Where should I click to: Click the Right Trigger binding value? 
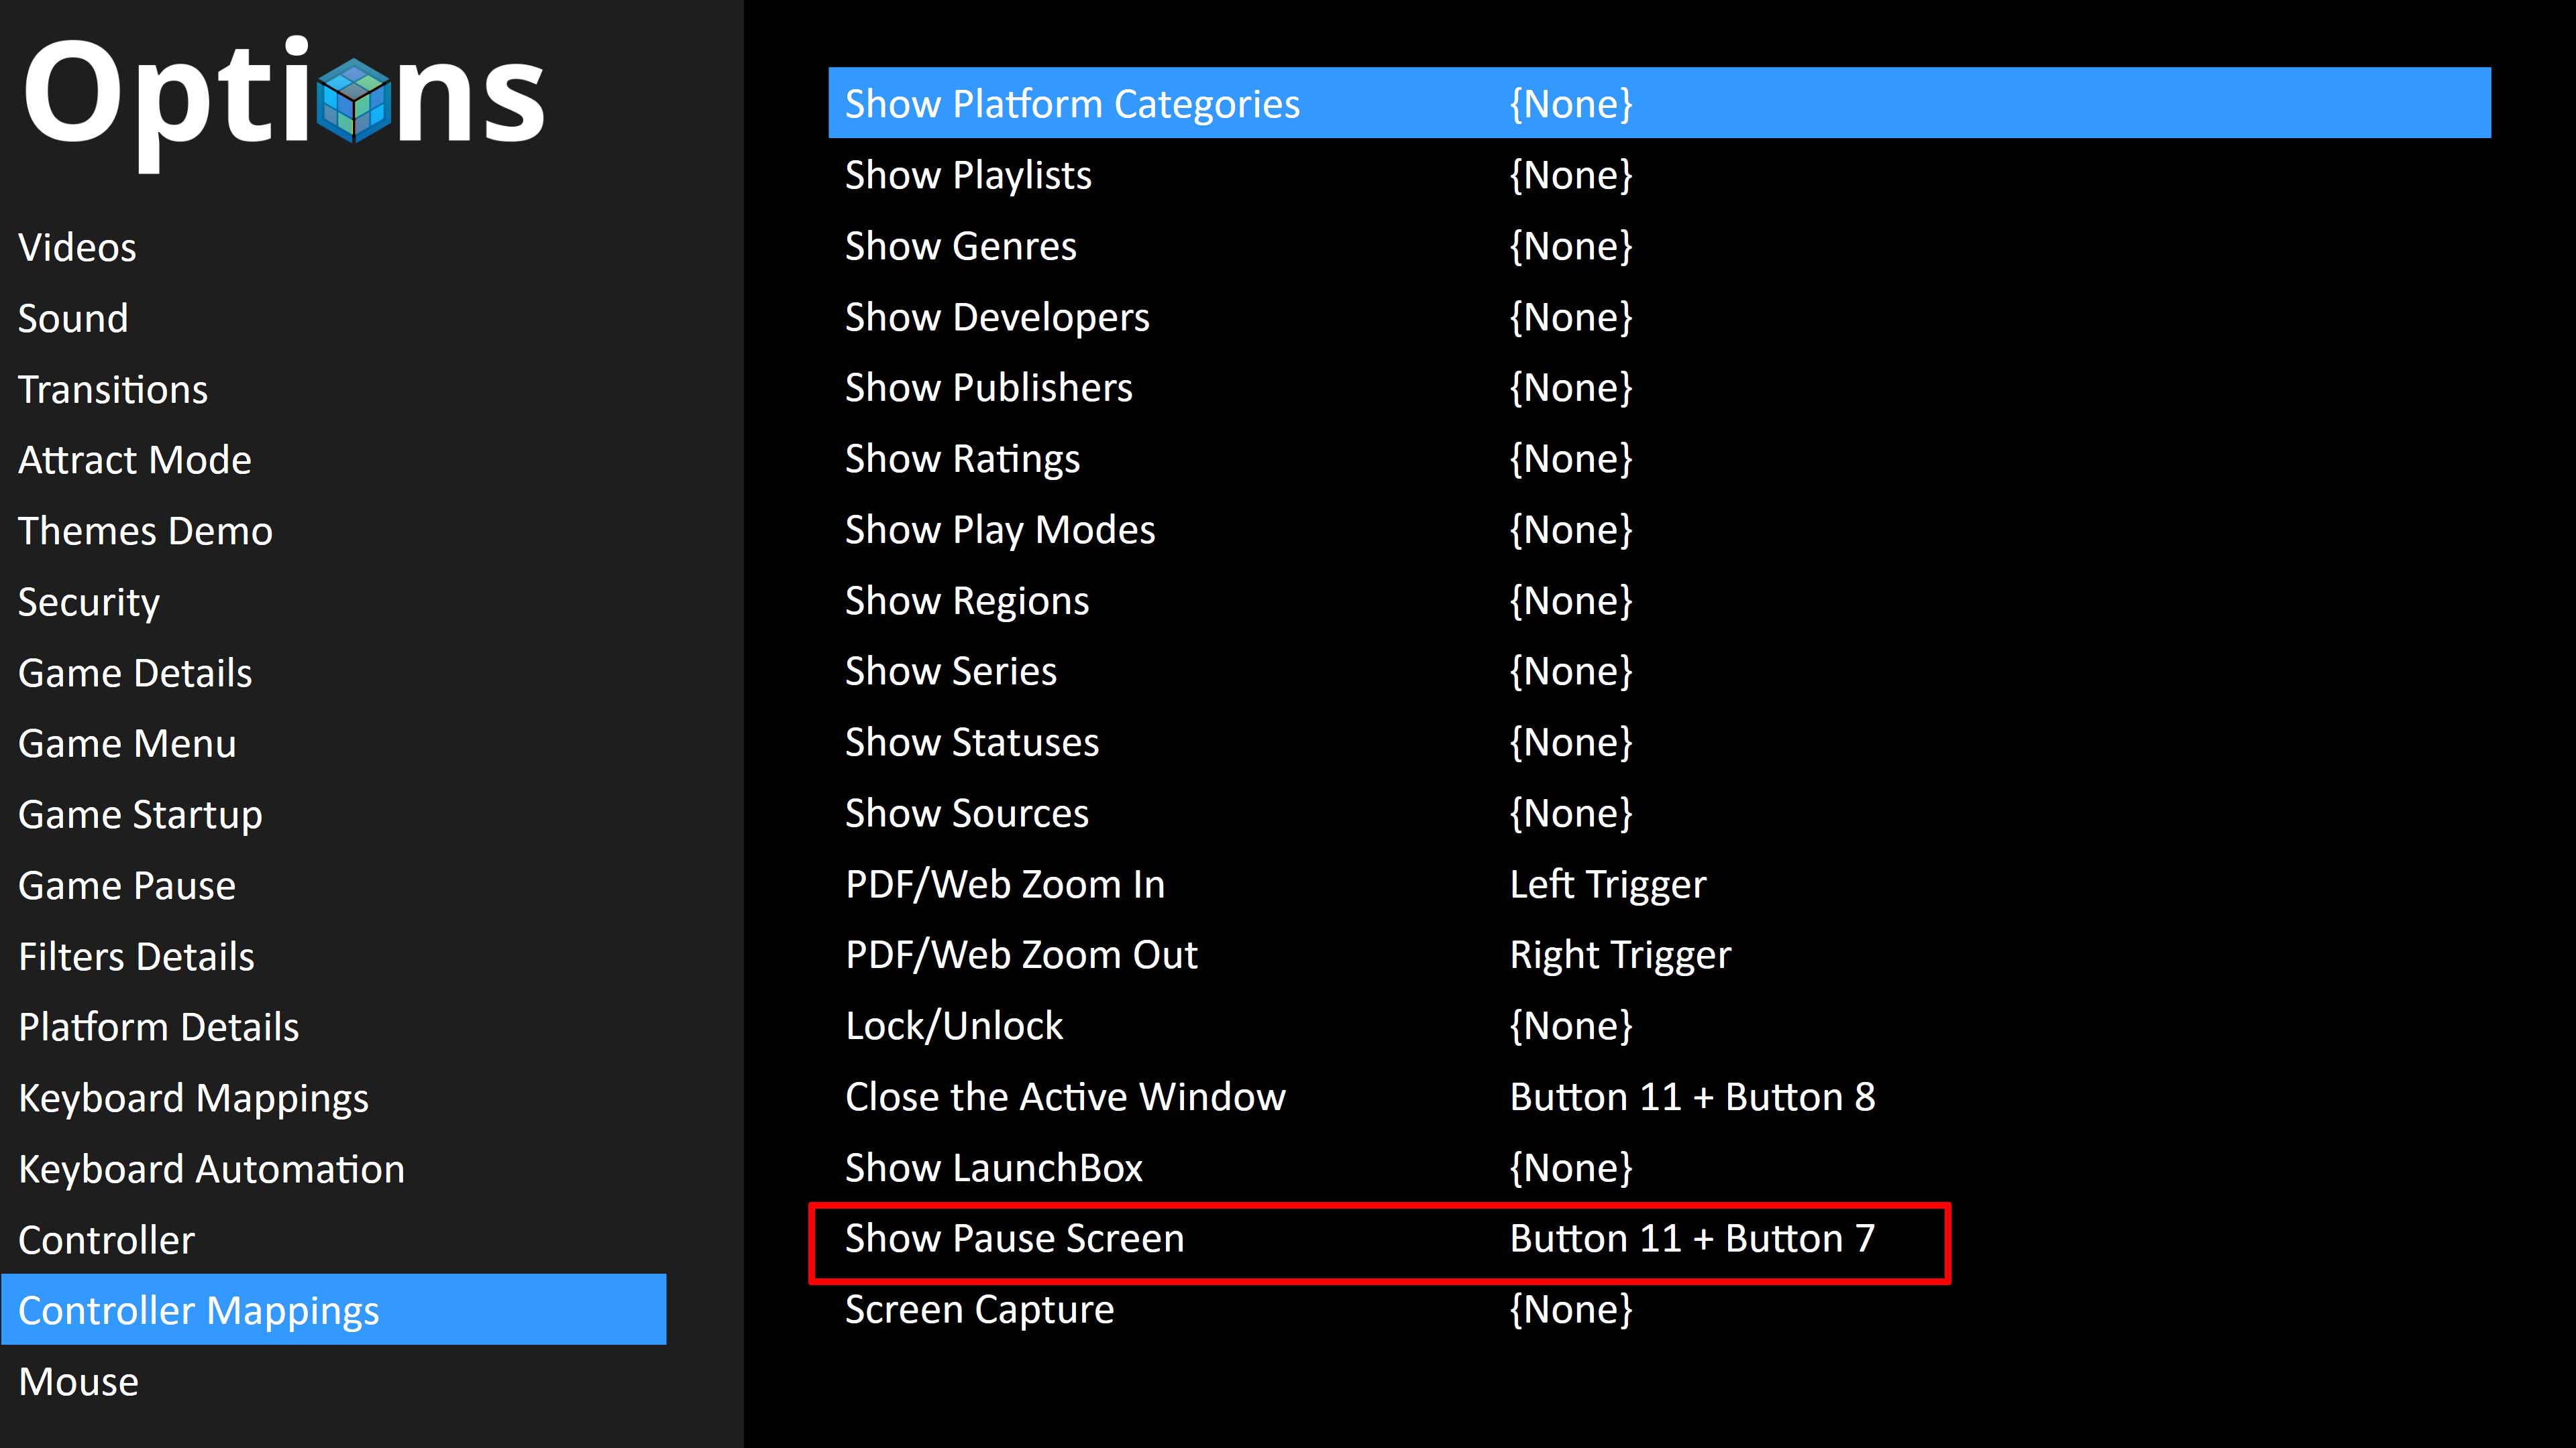point(1620,957)
